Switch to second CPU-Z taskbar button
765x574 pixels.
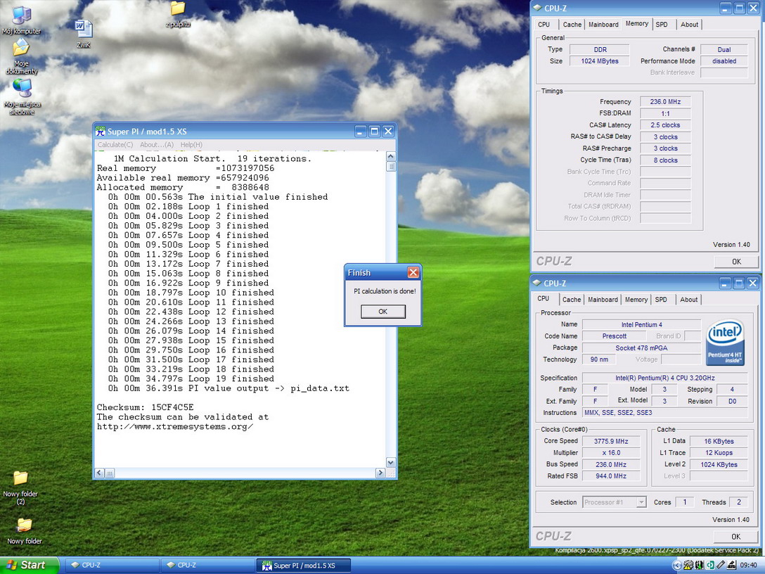pyautogui.click(x=207, y=566)
